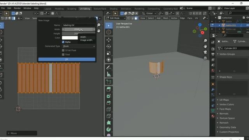Viewport: 249px width, 140px height.
Task: Expand the UV Maps panel
Action: pyautogui.click(x=224, y=100)
